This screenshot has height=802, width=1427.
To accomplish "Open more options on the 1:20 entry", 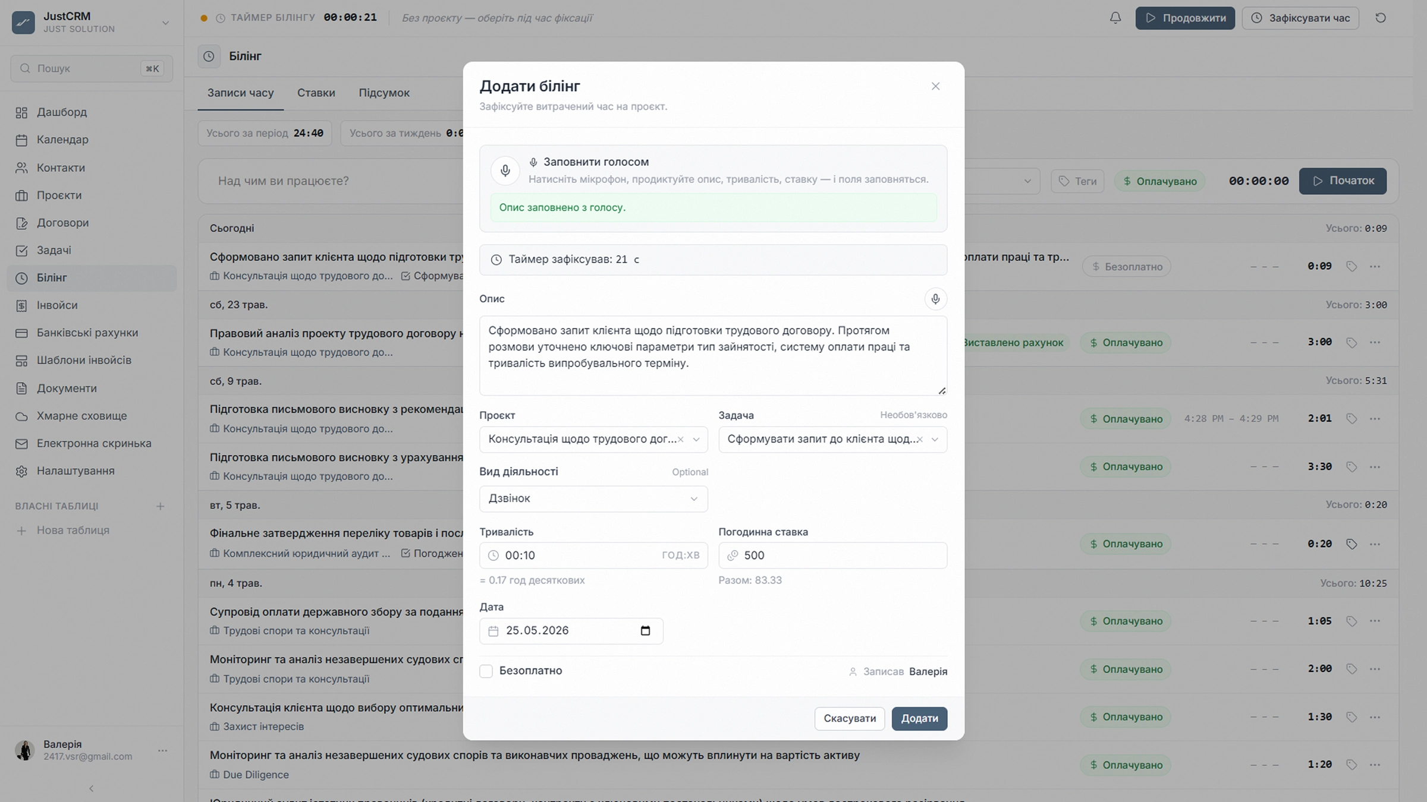I will pyautogui.click(x=1375, y=765).
